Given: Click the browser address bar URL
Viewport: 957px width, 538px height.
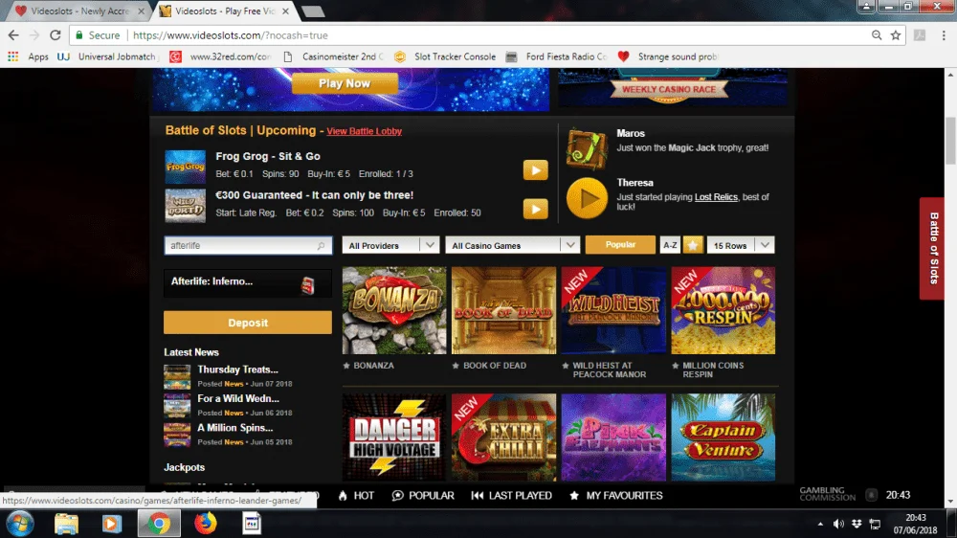Looking at the screenshot, I should click(x=231, y=35).
